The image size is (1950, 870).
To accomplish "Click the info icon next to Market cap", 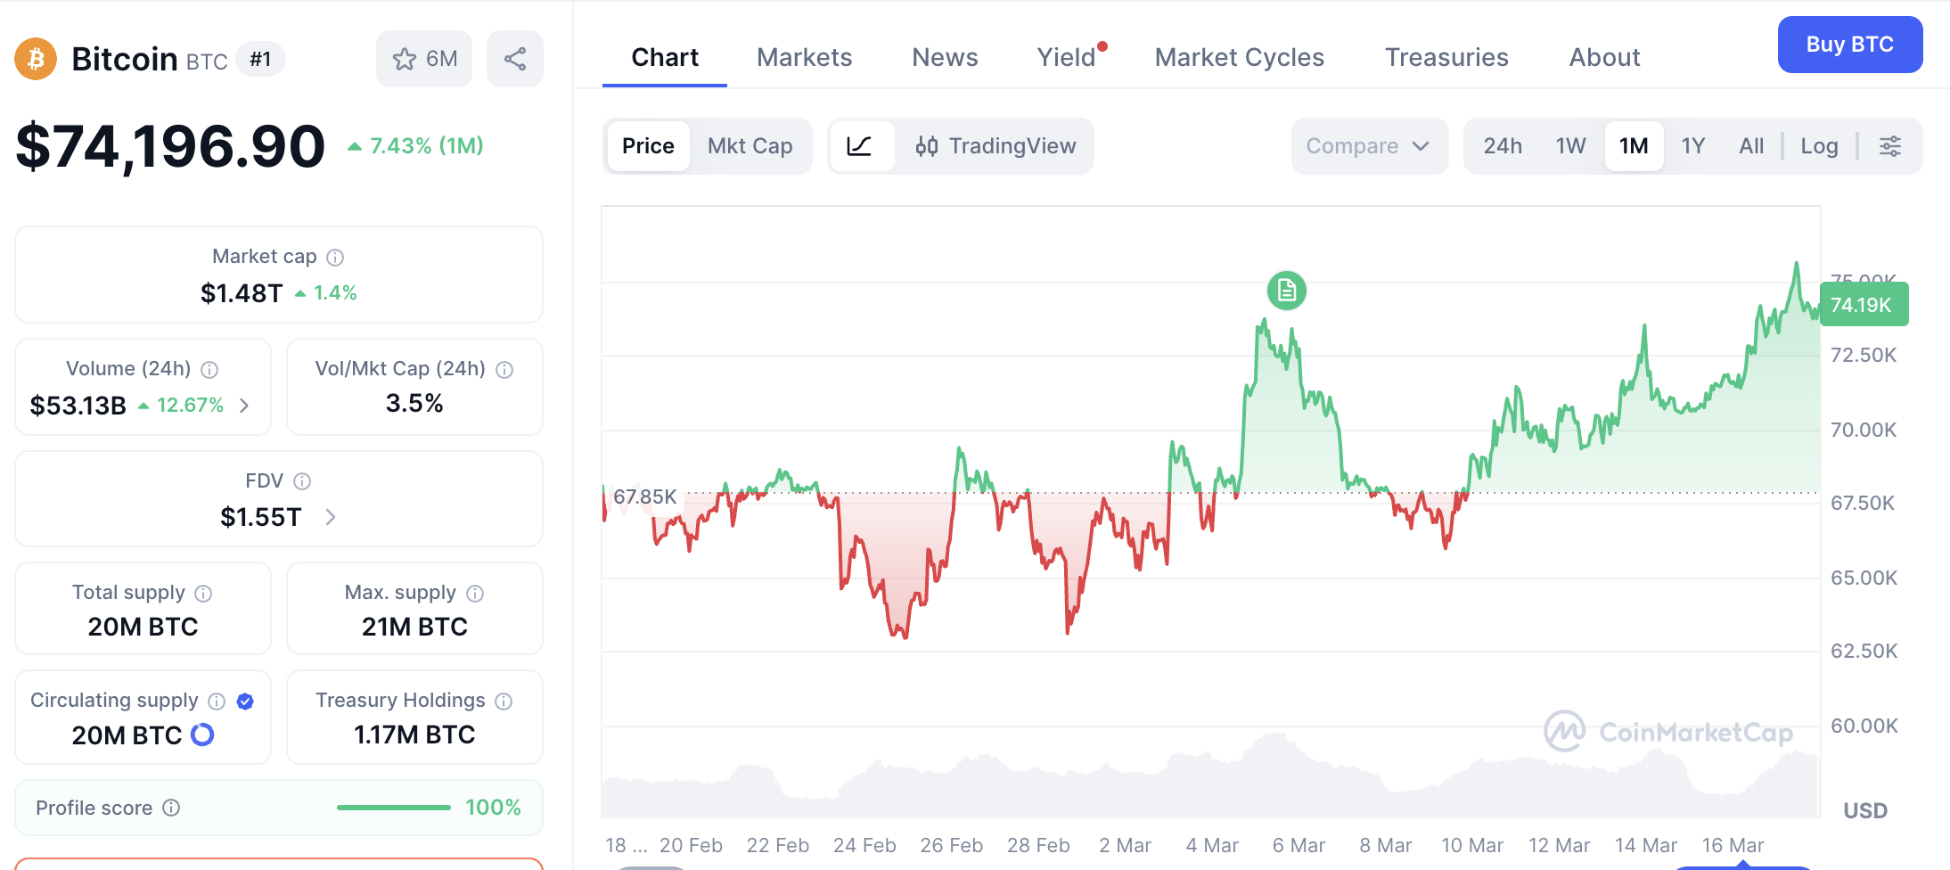I will [335, 258].
